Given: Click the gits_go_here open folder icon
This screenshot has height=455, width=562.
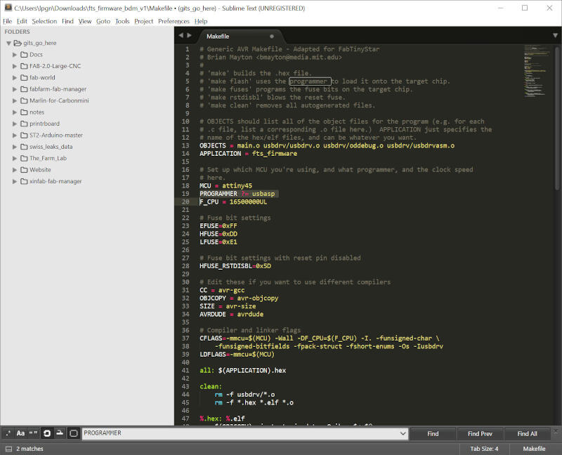Looking at the screenshot, I should (18, 43).
